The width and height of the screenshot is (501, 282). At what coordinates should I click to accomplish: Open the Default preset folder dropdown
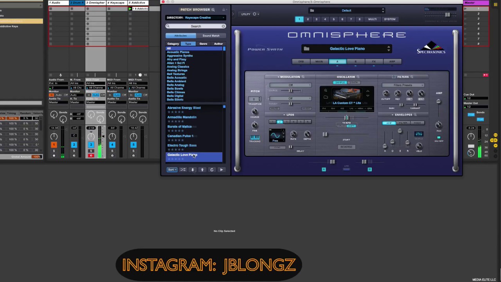tap(346, 11)
